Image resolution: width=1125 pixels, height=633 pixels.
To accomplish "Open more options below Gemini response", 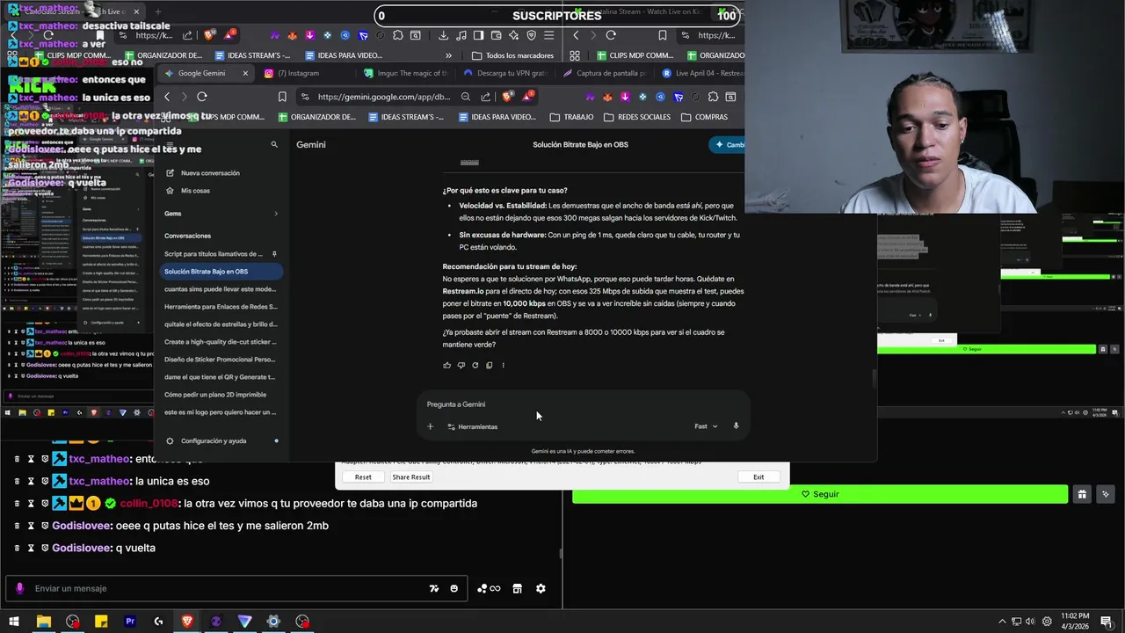I will 503,365.
